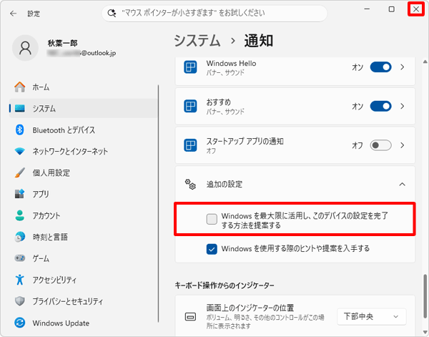Open アカウント settings label
The height and width of the screenshot is (337, 429).
pos(46,216)
